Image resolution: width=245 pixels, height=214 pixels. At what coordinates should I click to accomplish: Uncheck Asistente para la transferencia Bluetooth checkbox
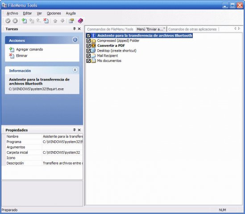[x=88, y=36]
